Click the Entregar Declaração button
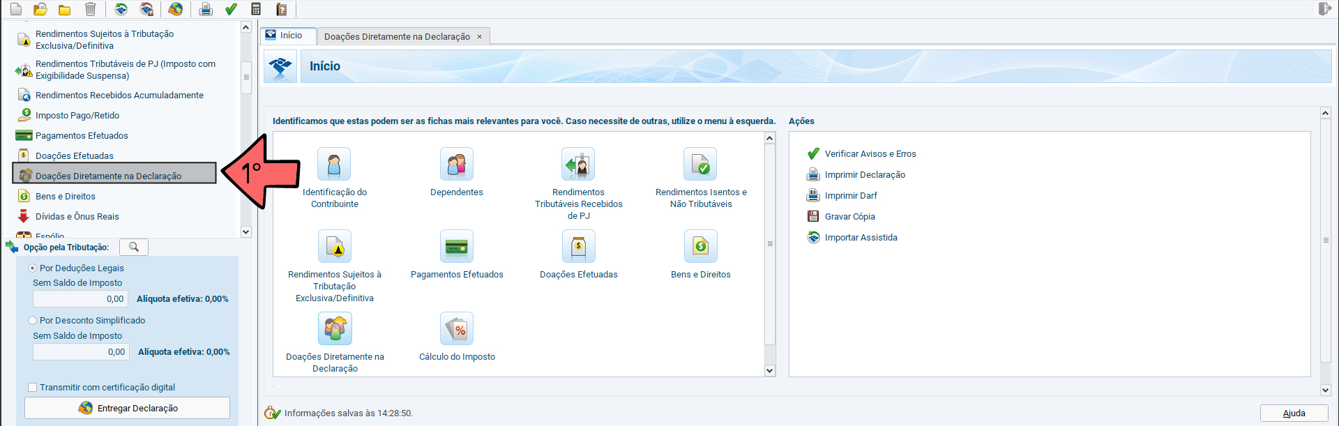Image resolution: width=1339 pixels, height=426 pixels. click(127, 408)
